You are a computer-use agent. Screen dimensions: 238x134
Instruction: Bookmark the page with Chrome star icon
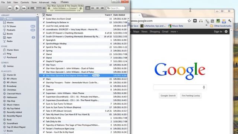[189, 21]
